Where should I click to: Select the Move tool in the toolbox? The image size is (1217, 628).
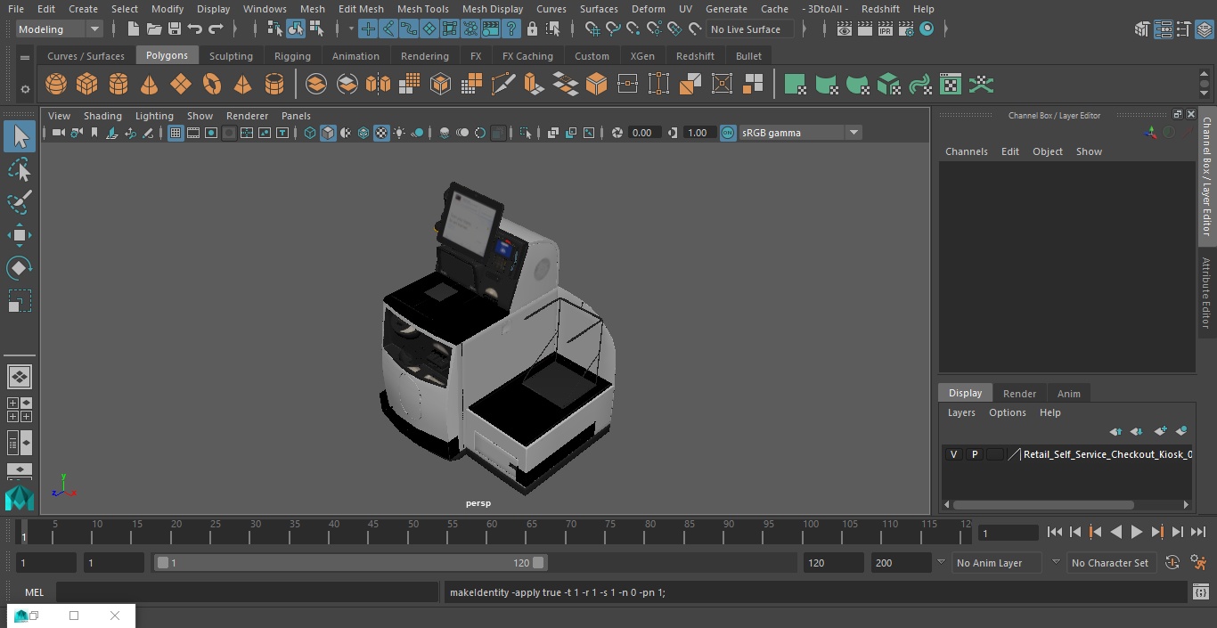click(x=20, y=235)
